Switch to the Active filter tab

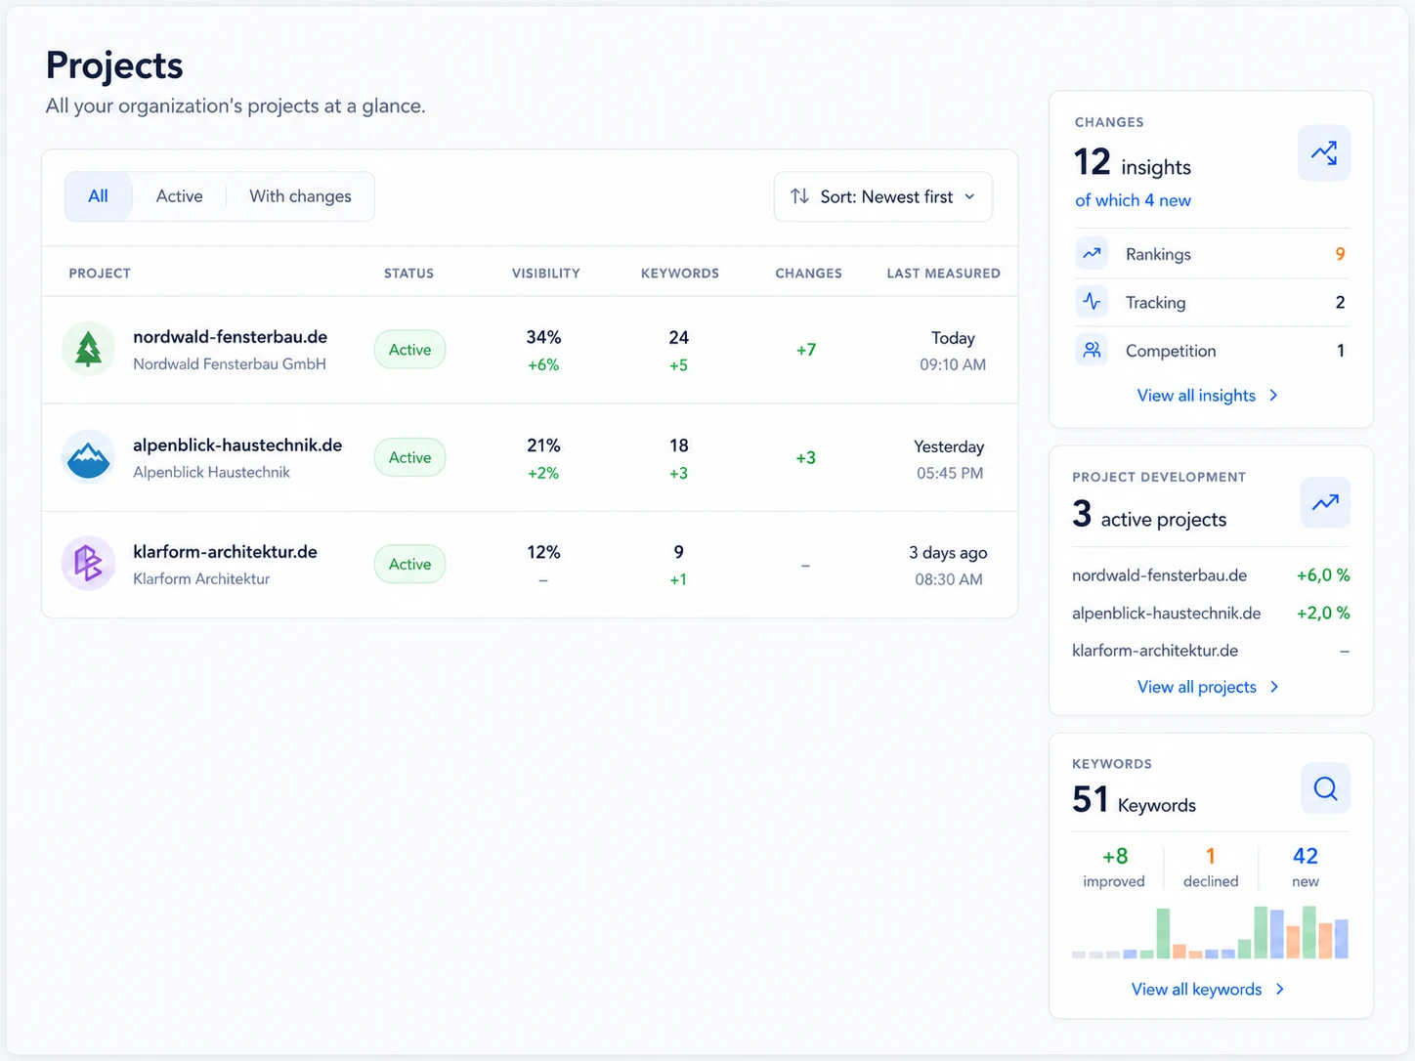point(180,196)
